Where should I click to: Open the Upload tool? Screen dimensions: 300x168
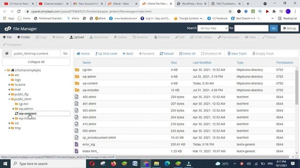77,37
